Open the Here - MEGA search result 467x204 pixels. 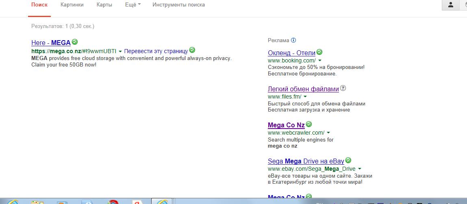(x=51, y=43)
